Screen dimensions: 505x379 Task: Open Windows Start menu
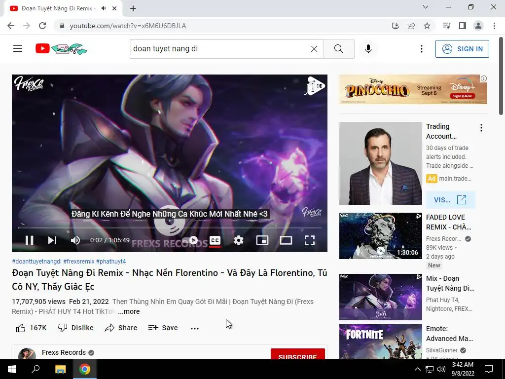pyautogui.click(x=12, y=369)
